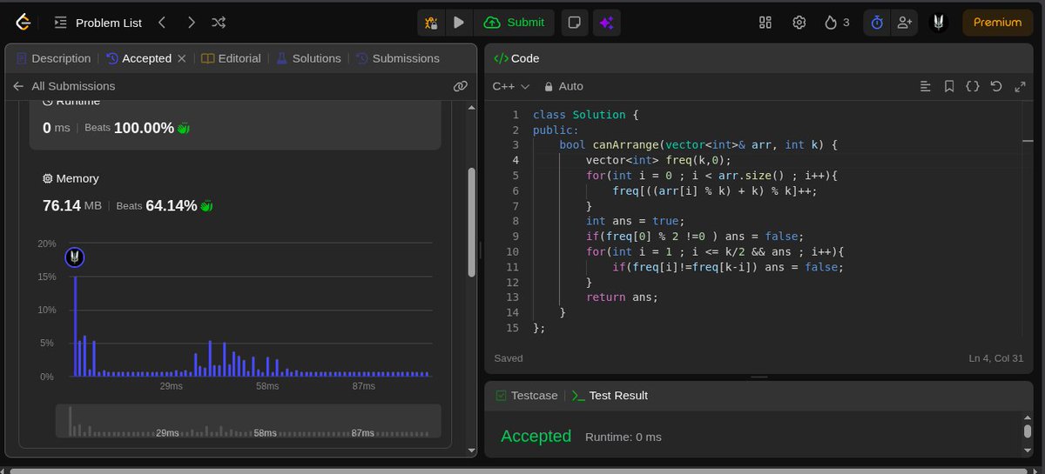This screenshot has width=1045, height=474.
Task: Click the return ans line
Action: [622, 297]
